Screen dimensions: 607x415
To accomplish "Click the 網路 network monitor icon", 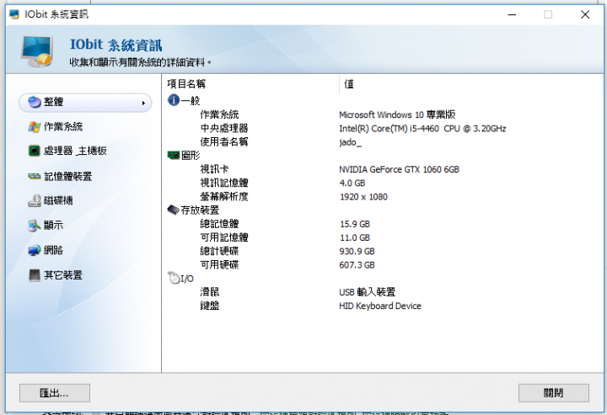I will [x=34, y=250].
